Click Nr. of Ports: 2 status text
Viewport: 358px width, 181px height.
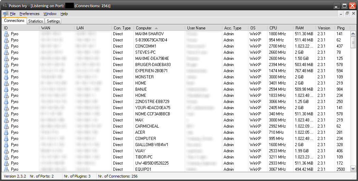click(42, 177)
